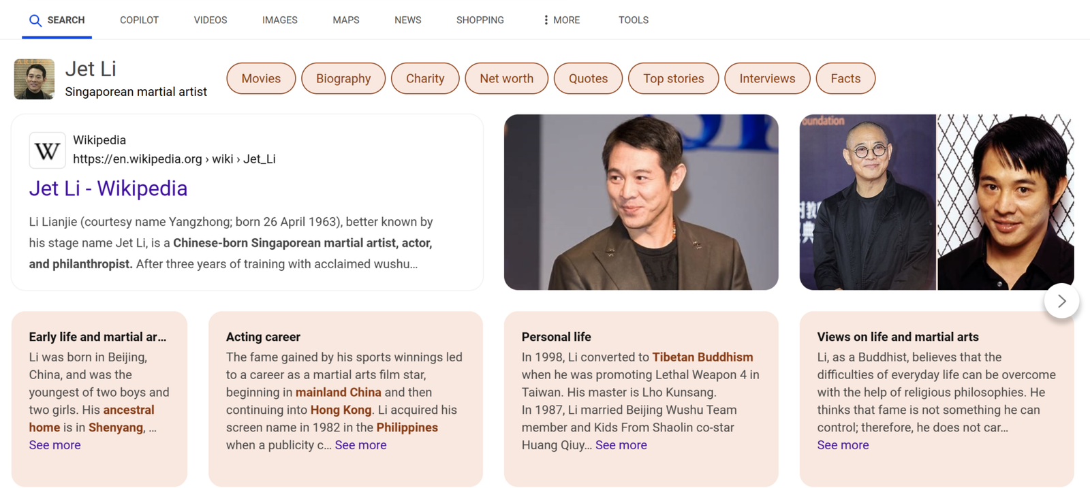Click the Search magnifier icon
This screenshot has height=488, width=1090.
35,20
